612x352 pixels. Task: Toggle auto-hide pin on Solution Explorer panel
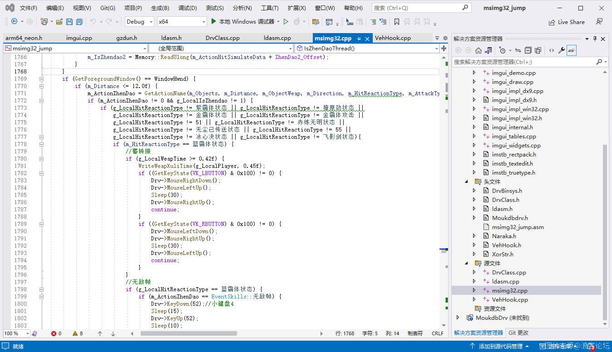click(x=595, y=39)
